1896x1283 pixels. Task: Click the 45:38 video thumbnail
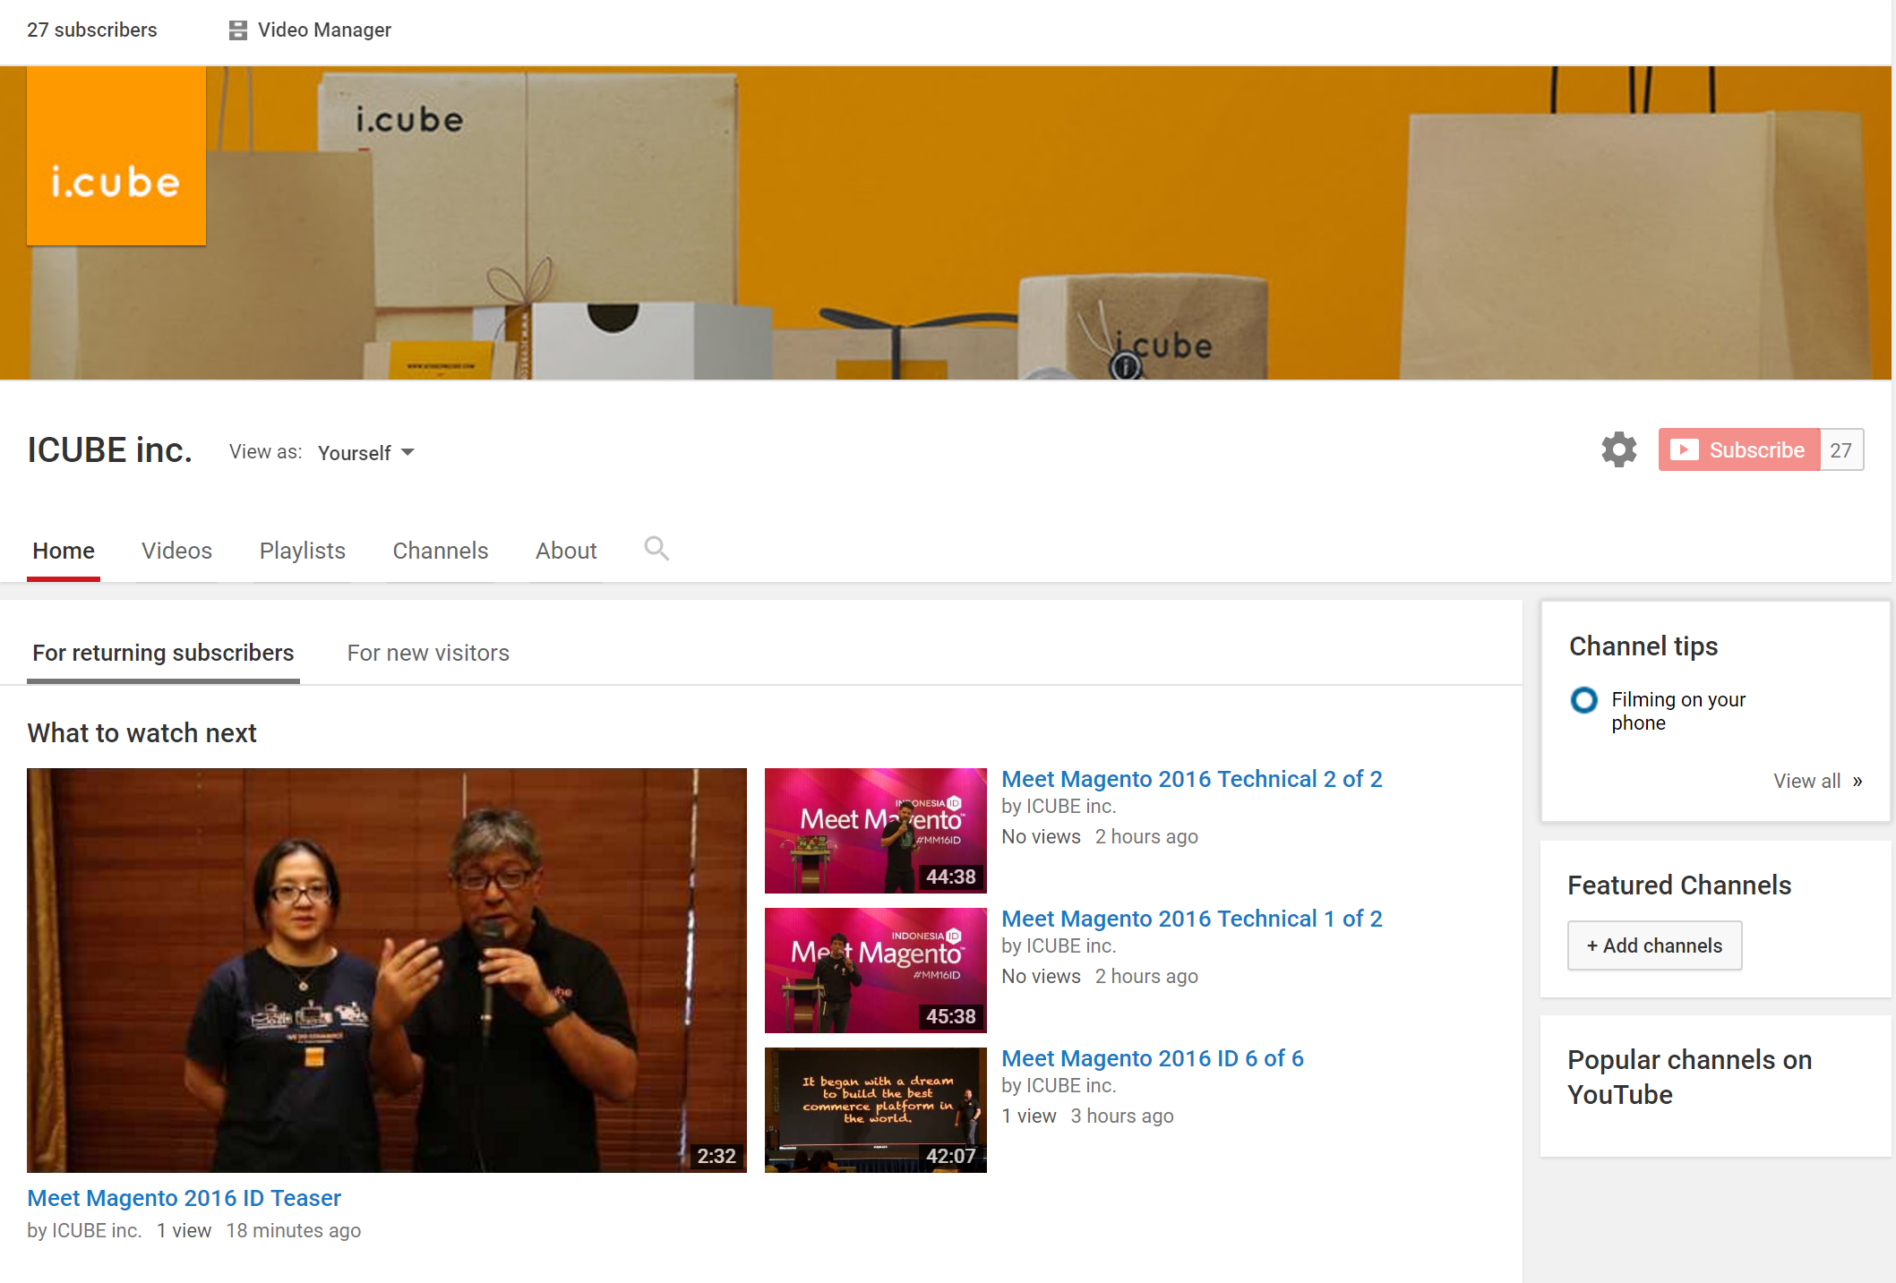coord(876,971)
